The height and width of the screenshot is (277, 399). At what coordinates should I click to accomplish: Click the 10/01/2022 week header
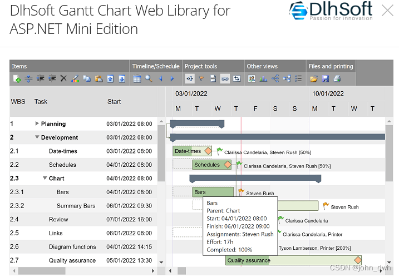[x=328, y=93]
